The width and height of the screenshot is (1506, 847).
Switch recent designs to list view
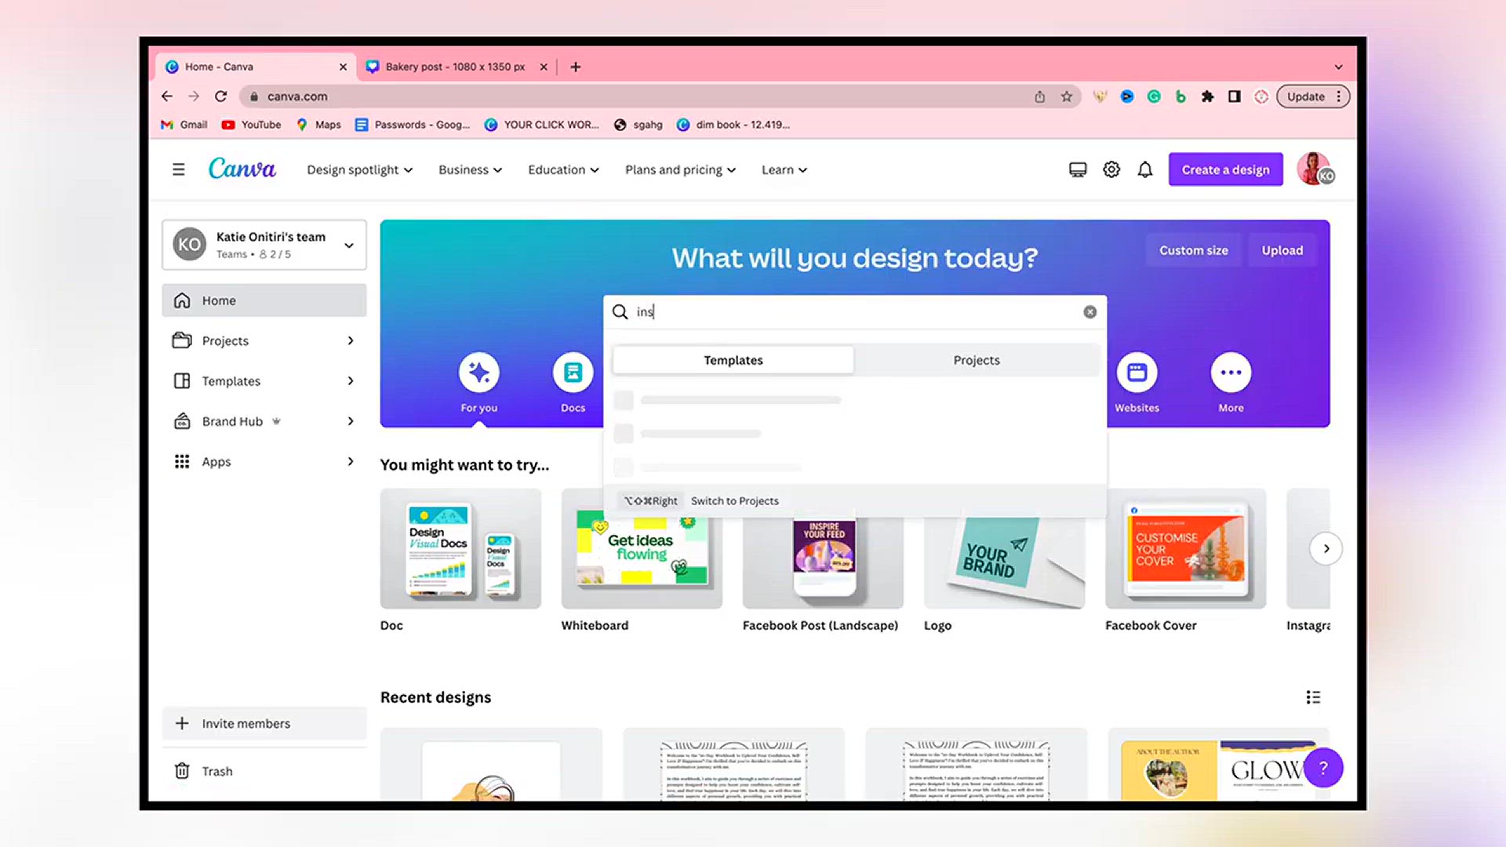pos(1313,697)
